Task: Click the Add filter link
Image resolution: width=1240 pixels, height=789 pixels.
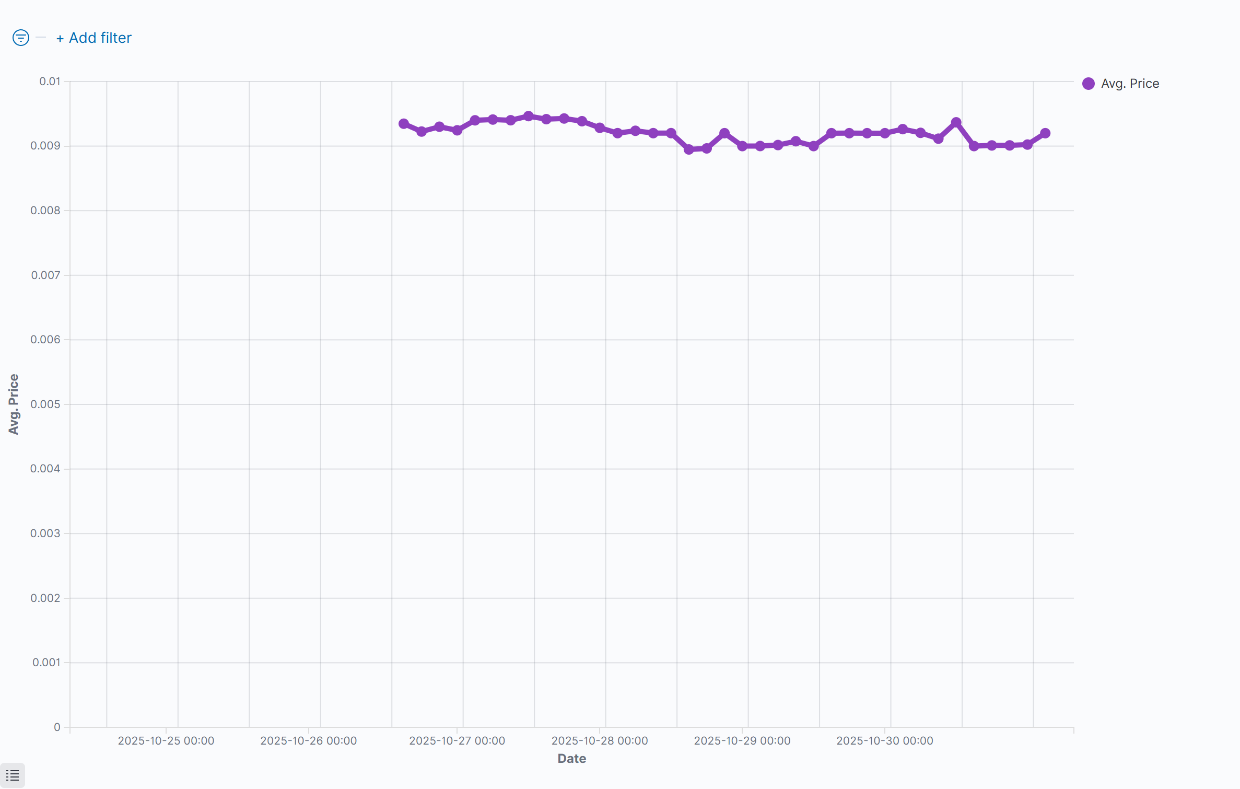Action: 94,38
